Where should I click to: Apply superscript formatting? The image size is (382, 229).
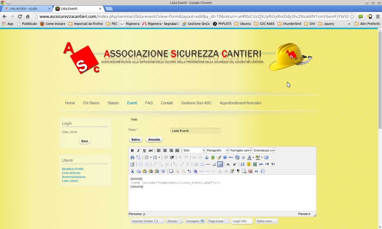point(234,164)
